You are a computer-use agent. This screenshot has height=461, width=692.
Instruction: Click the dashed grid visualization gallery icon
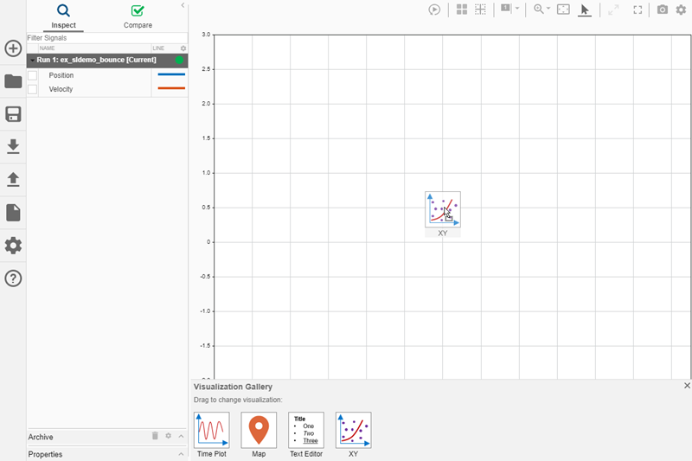click(x=480, y=10)
